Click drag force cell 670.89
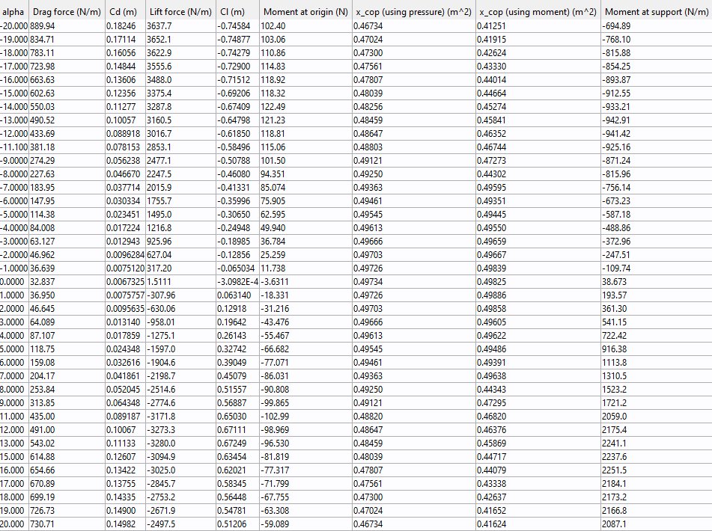This screenshot has height=531, width=712. (67, 484)
